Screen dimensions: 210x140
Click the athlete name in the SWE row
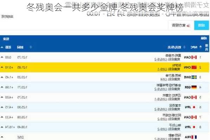(x=173, y=75)
